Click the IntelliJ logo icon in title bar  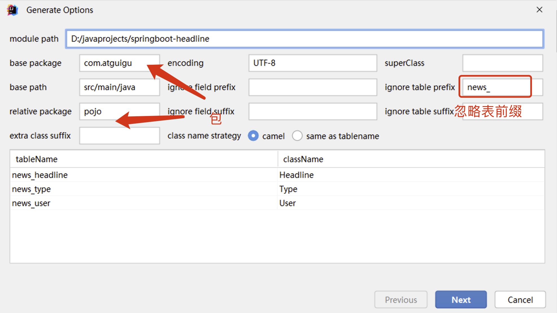[x=12, y=10]
